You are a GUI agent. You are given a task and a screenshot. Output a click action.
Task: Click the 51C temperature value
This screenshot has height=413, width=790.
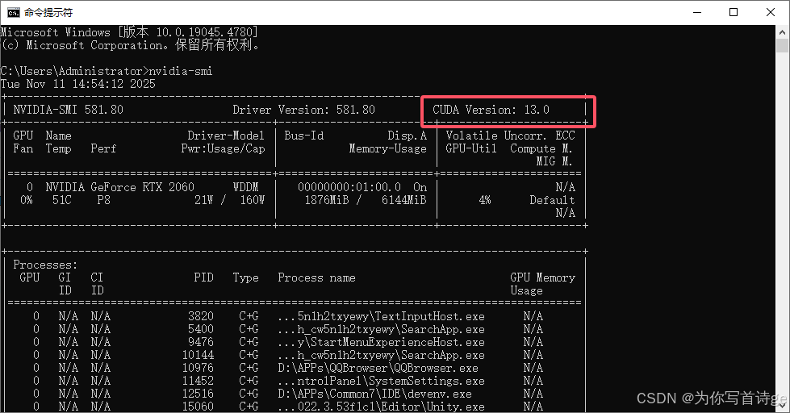(61, 201)
